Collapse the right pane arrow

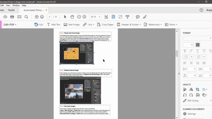tap(179, 74)
